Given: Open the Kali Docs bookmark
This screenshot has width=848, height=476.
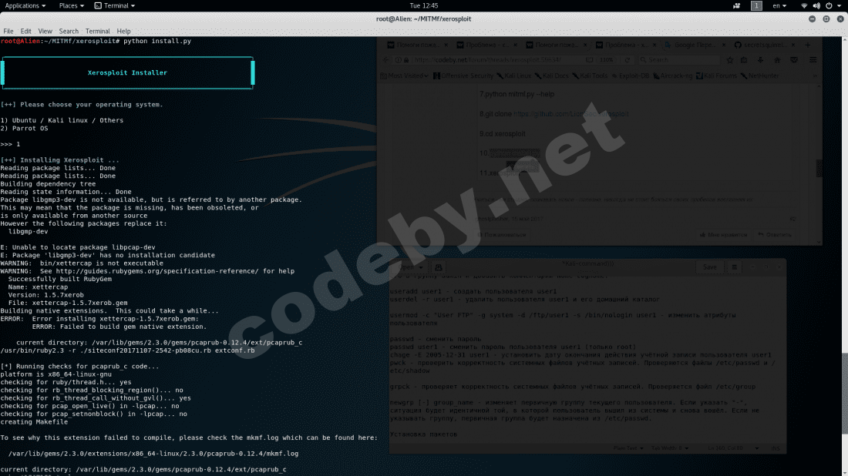Looking at the screenshot, I should [x=552, y=75].
